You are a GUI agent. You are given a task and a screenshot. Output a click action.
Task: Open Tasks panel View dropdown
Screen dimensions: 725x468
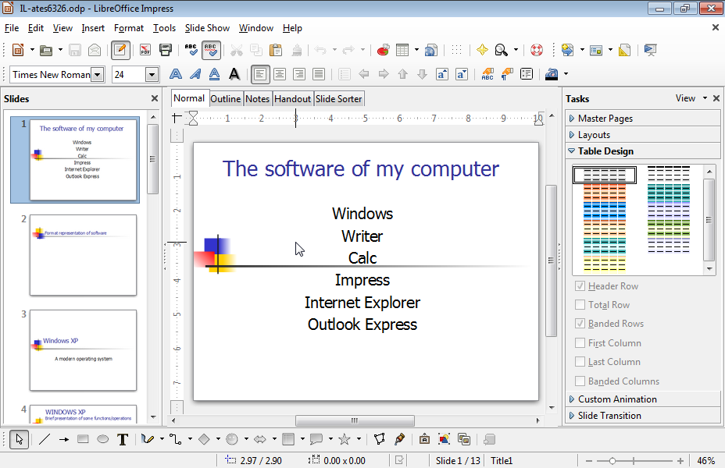coord(691,98)
